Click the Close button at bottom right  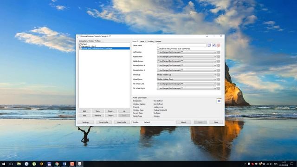216,122
